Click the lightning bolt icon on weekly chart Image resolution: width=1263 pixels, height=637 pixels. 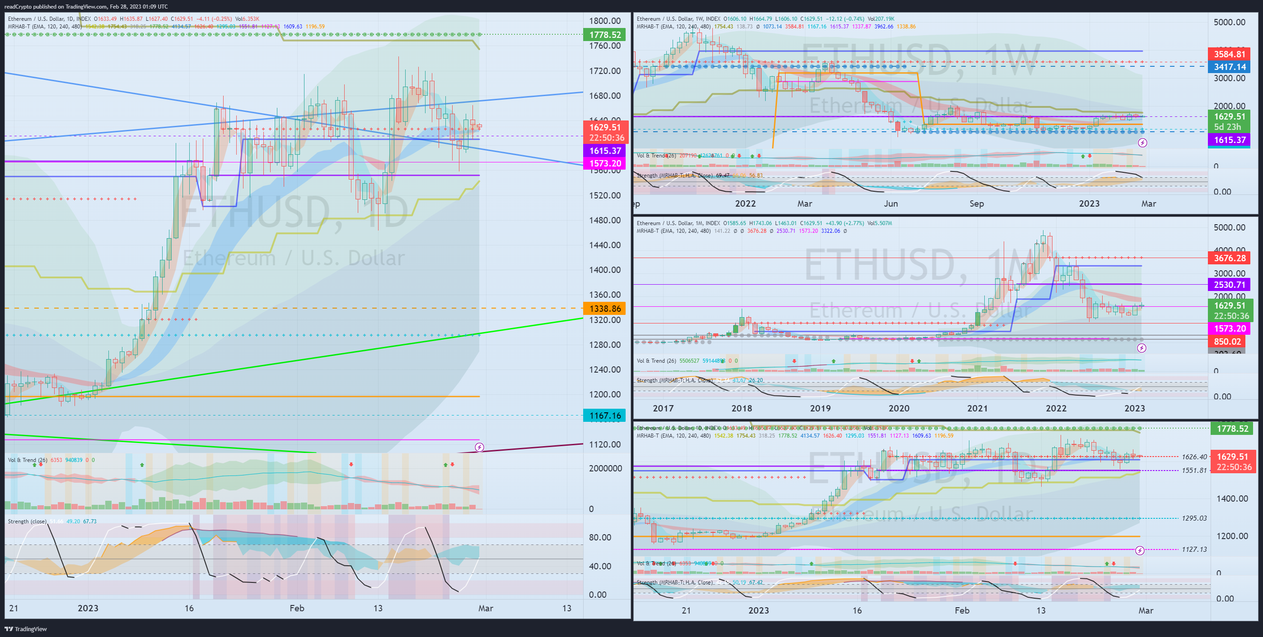[1142, 143]
